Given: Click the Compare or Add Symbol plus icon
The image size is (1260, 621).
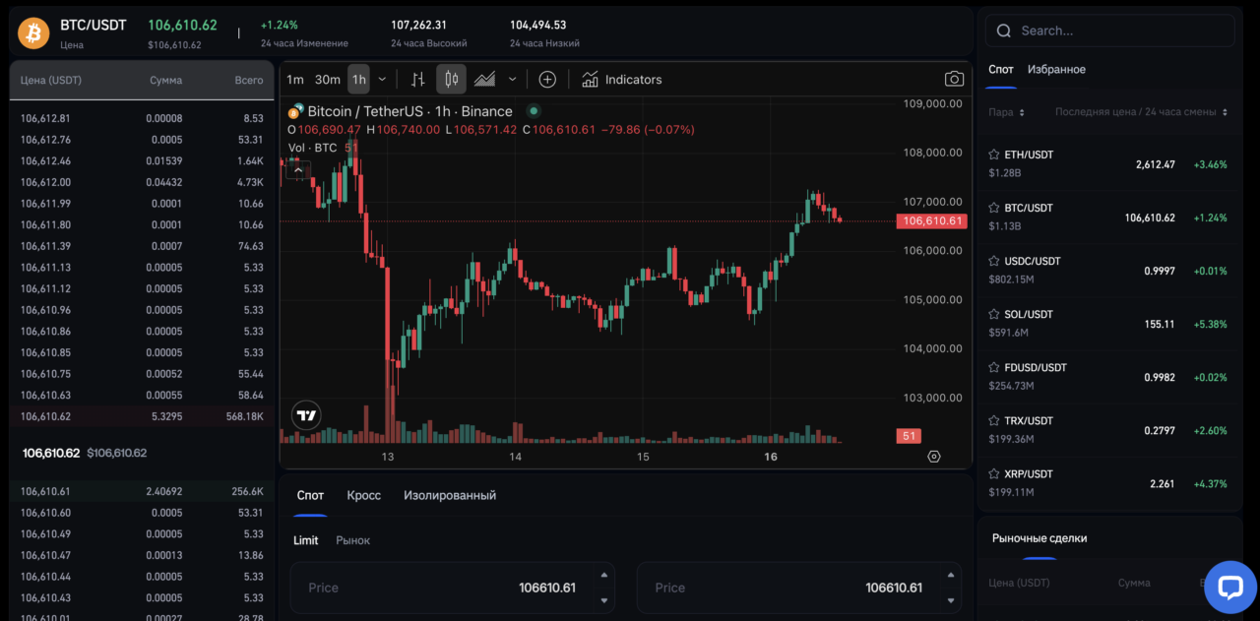Looking at the screenshot, I should [547, 80].
